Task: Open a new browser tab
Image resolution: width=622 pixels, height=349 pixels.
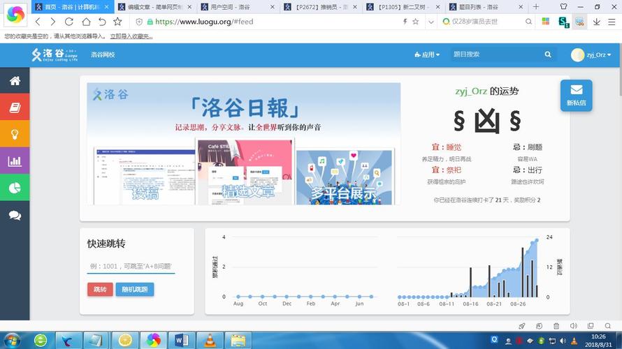Action: [x=536, y=7]
